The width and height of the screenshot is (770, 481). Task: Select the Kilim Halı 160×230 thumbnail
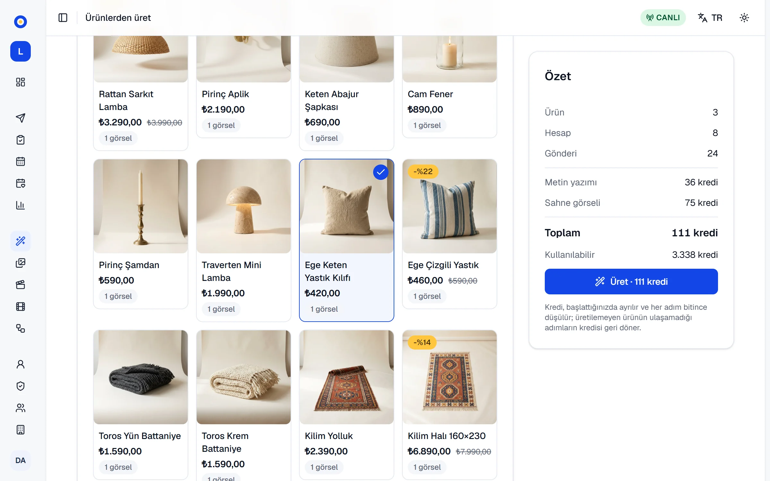coord(449,377)
